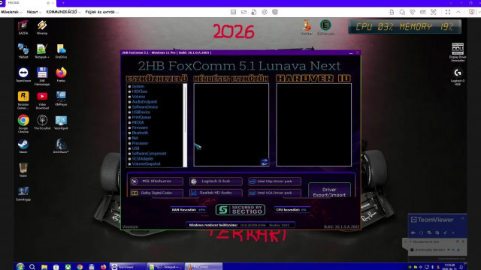This screenshot has height=270, width=481.
Task: Expand the MEDIA tree node
Action: [x=129, y=122]
